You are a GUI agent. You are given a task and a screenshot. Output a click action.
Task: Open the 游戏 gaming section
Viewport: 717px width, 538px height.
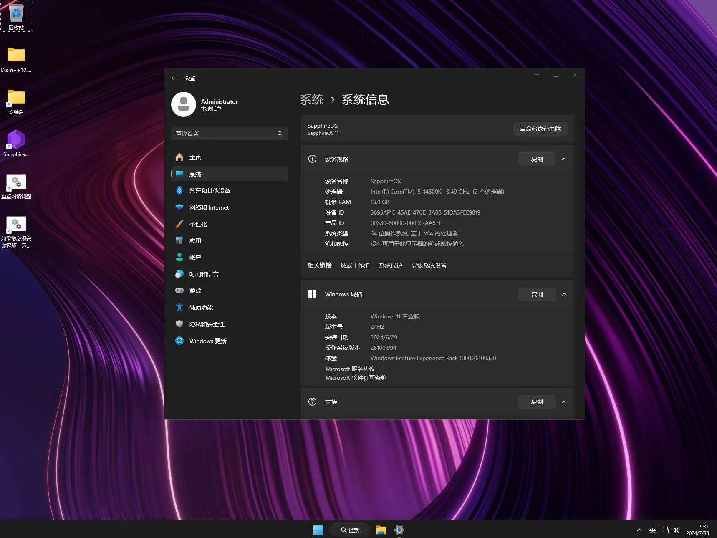(x=194, y=290)
